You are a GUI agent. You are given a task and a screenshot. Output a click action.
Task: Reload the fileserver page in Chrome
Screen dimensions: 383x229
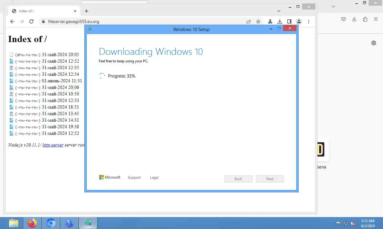click(31, 21)
